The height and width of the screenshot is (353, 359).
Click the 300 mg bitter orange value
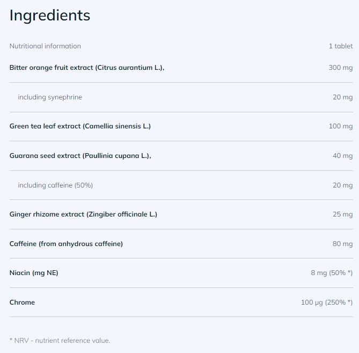pos(341,68)
